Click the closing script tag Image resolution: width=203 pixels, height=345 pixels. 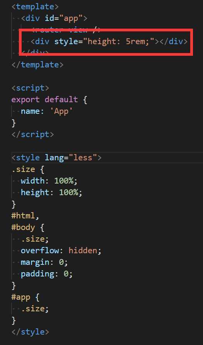click(x=33, y=134)
